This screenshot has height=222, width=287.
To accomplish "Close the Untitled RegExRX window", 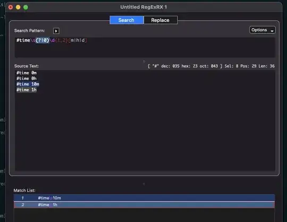I will point(11,7).
